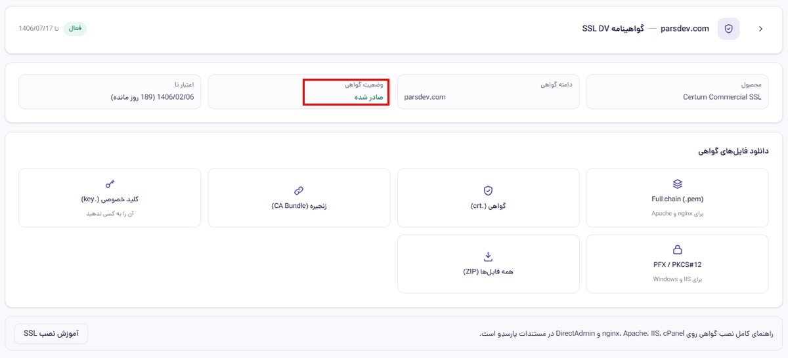Click the chain link icon for CA Bundle
This screenshot has height=358, width=788.
299,191
